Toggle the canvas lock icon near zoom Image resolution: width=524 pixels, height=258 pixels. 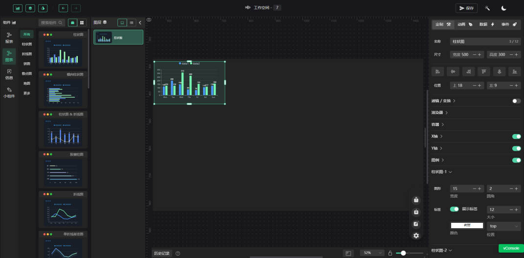pos(390,253)
